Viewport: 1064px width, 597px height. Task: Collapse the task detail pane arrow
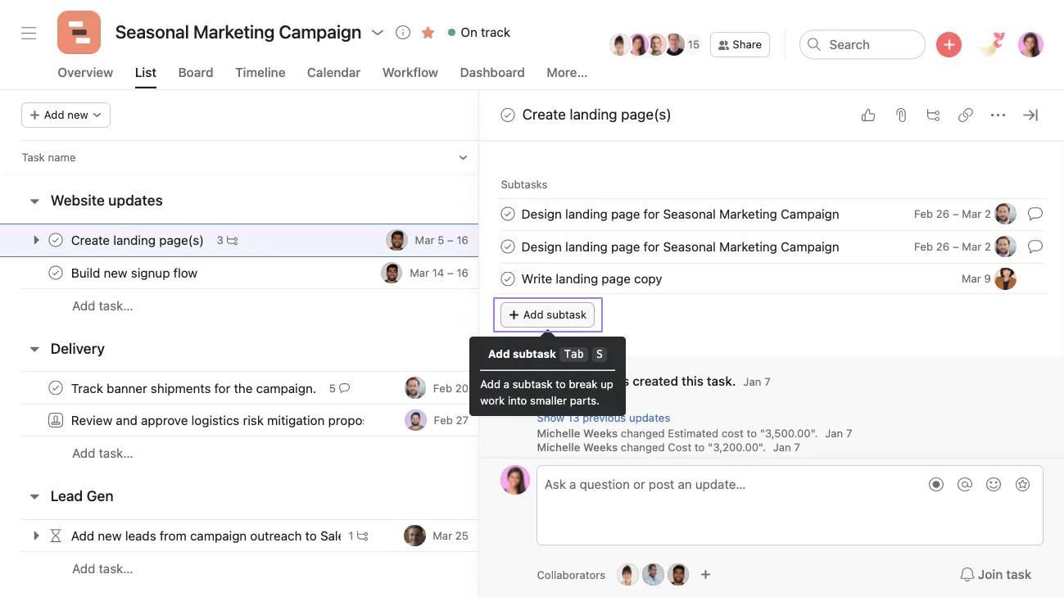[1030, 115]
